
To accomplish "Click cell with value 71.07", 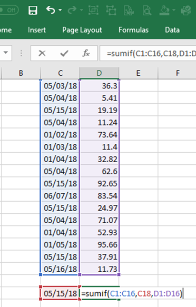I will coord(99,220).
